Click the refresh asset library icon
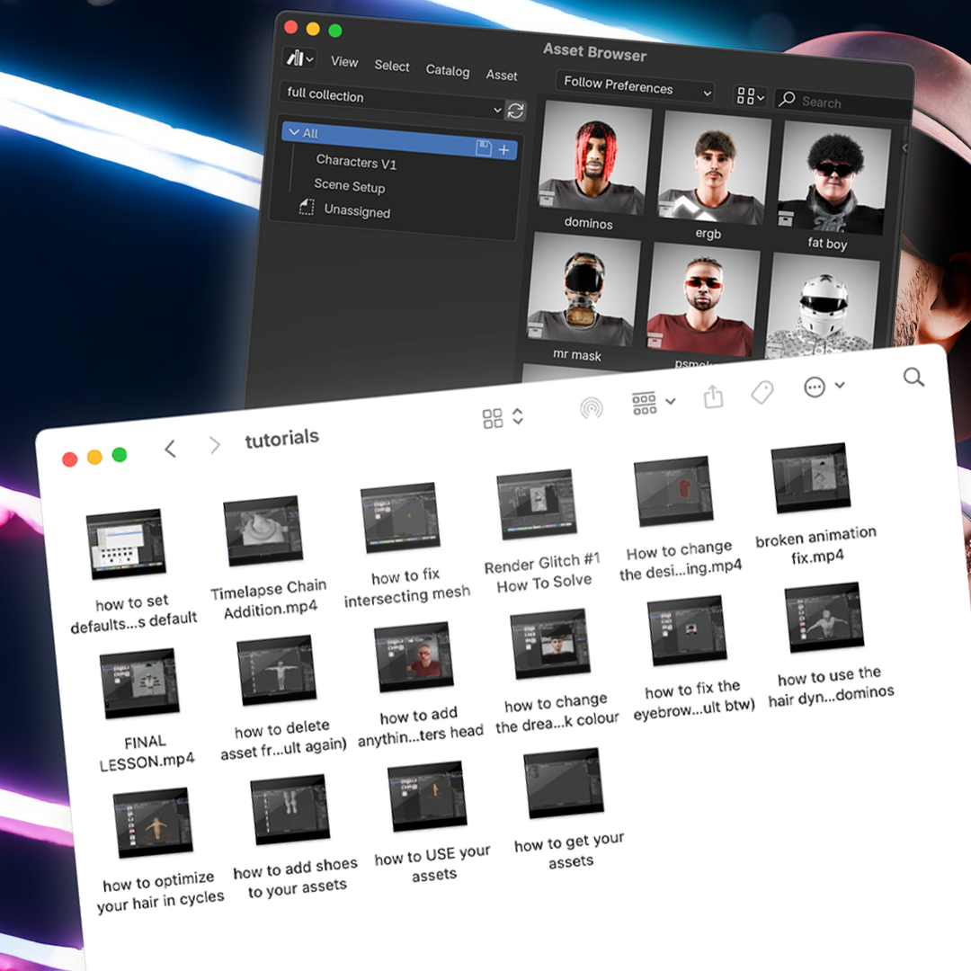Image resolution: width=971 pixels, height=971 pixels. pos(515,111)
